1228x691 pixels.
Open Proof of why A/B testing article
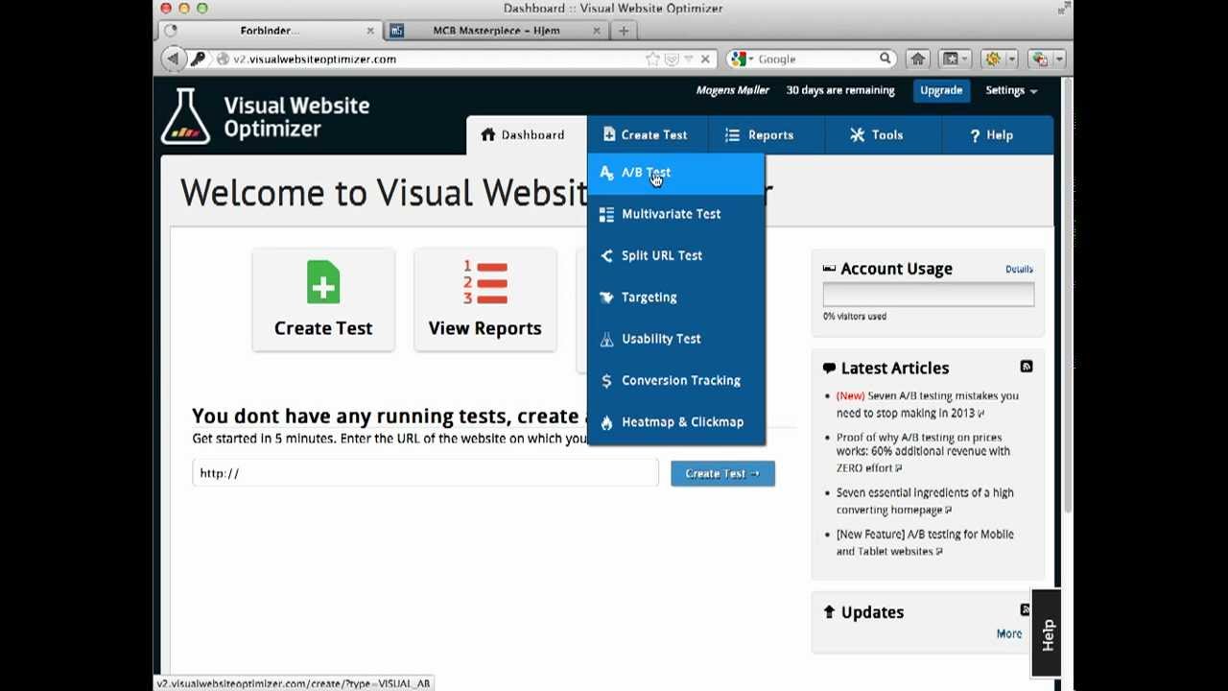coord(923,451)
